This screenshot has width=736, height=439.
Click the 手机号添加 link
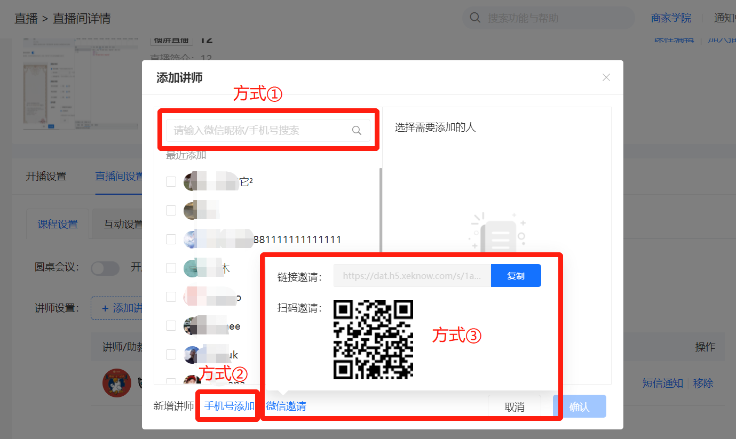coord(229,406)
